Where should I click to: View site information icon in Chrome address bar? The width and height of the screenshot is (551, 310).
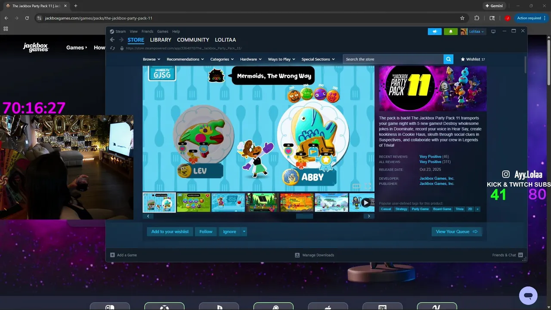(x=39, y=18)
